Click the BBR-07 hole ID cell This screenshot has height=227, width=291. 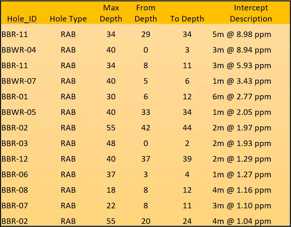15,206
